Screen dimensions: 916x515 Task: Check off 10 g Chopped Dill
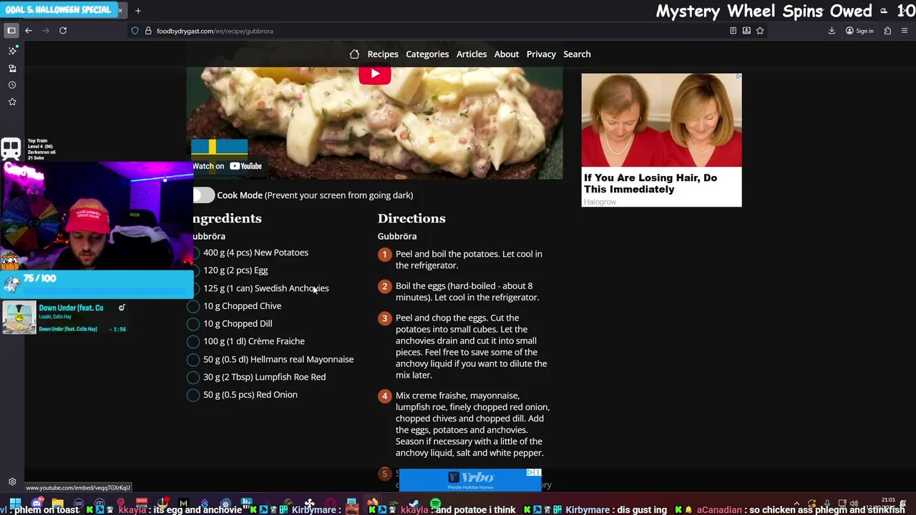point(193,324)
